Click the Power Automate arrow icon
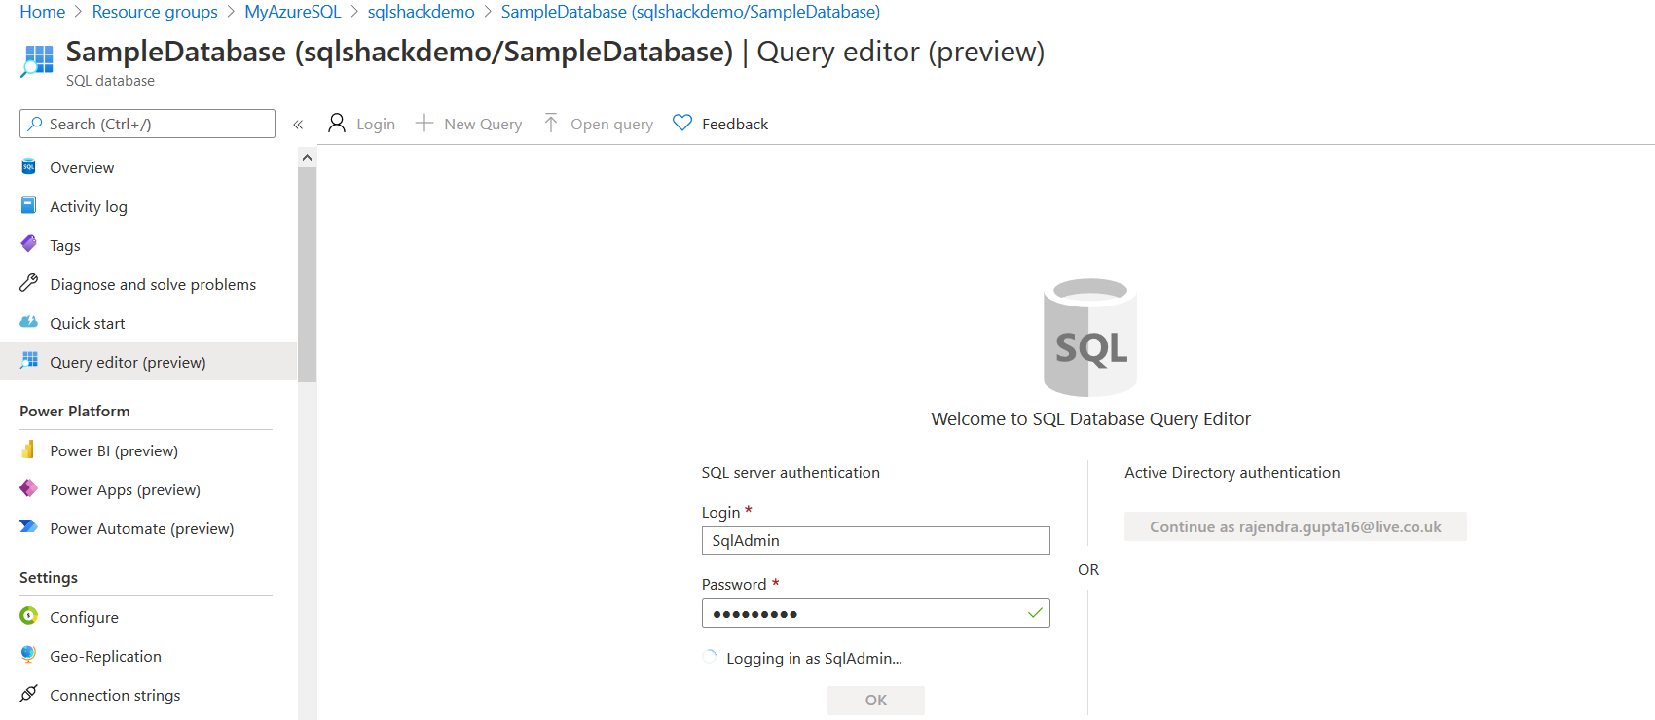This screenshot has height=720, width=1655. (29, 527)
